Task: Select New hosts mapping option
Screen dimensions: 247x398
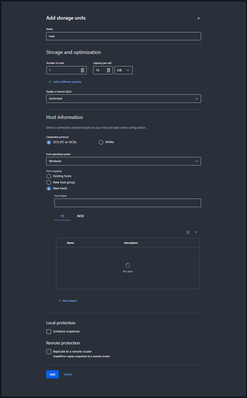Action: [49, 189]
